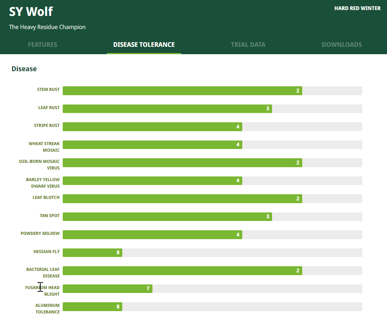Click the ALUMINUM TOLERANCE label

(47, 308)
